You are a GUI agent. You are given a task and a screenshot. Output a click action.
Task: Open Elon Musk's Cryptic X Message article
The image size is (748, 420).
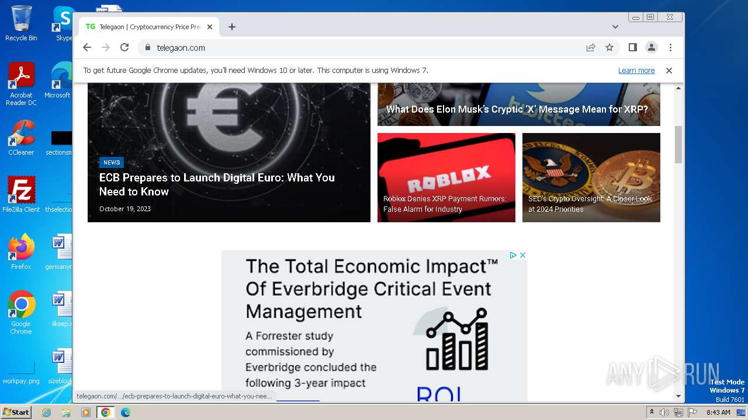tap(517, 109)
